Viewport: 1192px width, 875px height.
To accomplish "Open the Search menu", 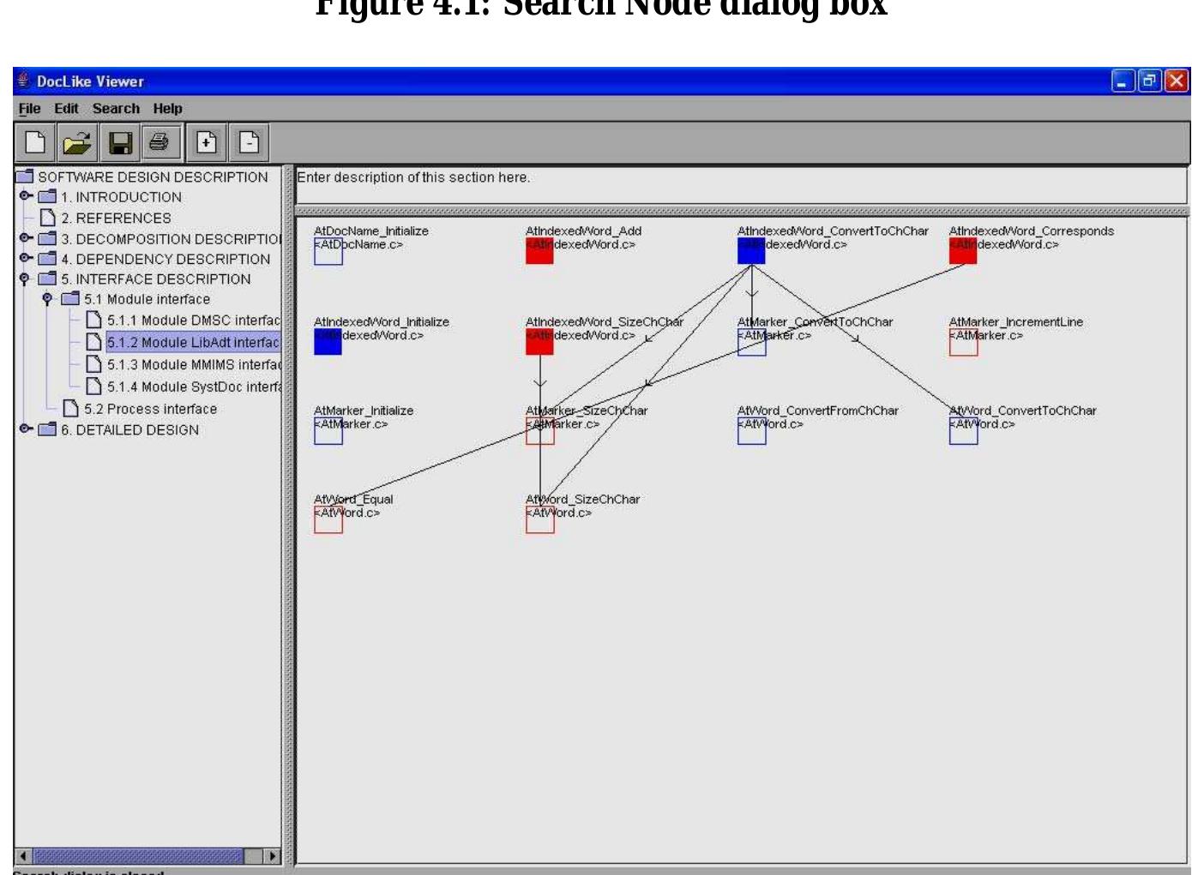I will [116, 109].
